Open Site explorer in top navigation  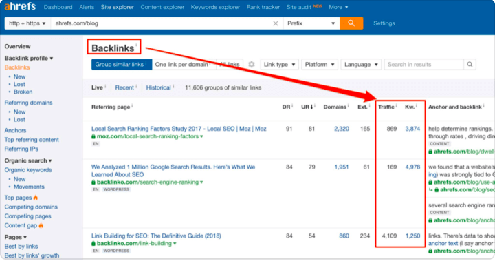[118, 7]
